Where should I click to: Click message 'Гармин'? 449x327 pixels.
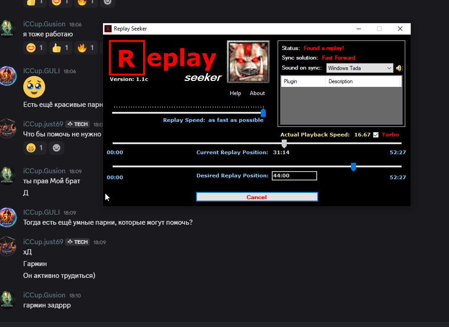[35, 264]
